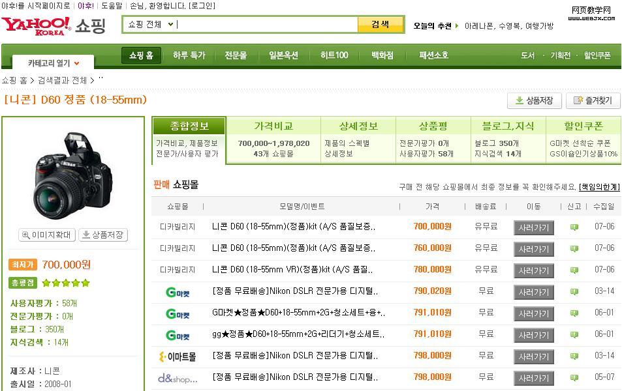Click 사러가기 for the 700,000원 listing
622x391 pixels.
534,227
